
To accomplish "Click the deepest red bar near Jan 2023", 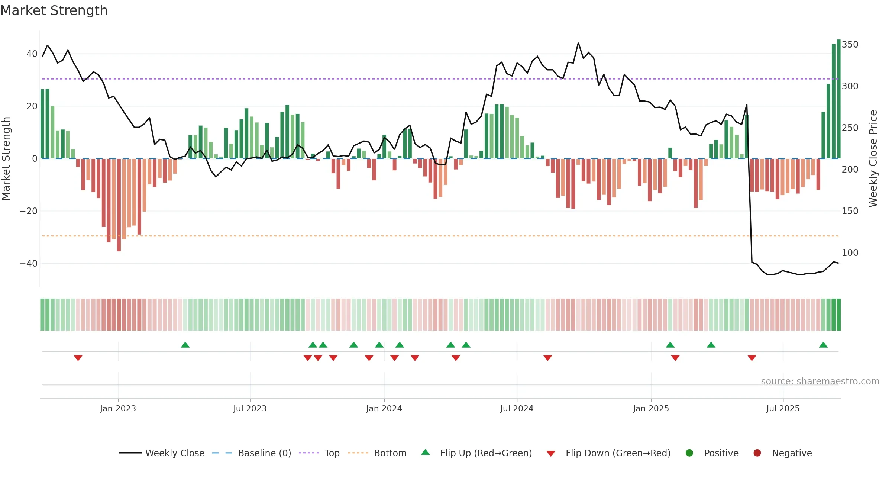I will pos(119,205).
